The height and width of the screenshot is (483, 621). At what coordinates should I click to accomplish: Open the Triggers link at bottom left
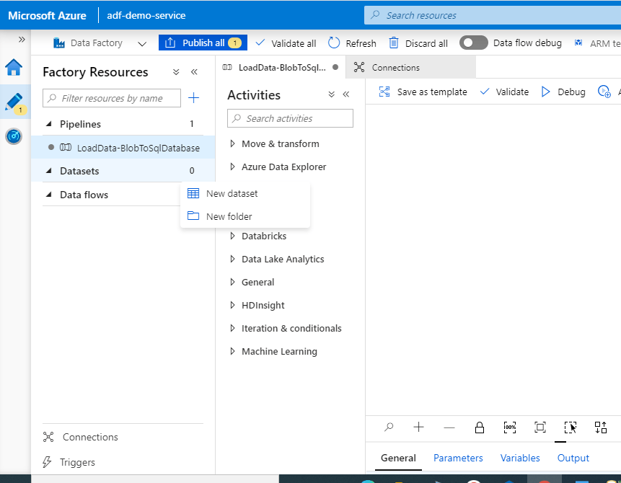coord(69,462)
